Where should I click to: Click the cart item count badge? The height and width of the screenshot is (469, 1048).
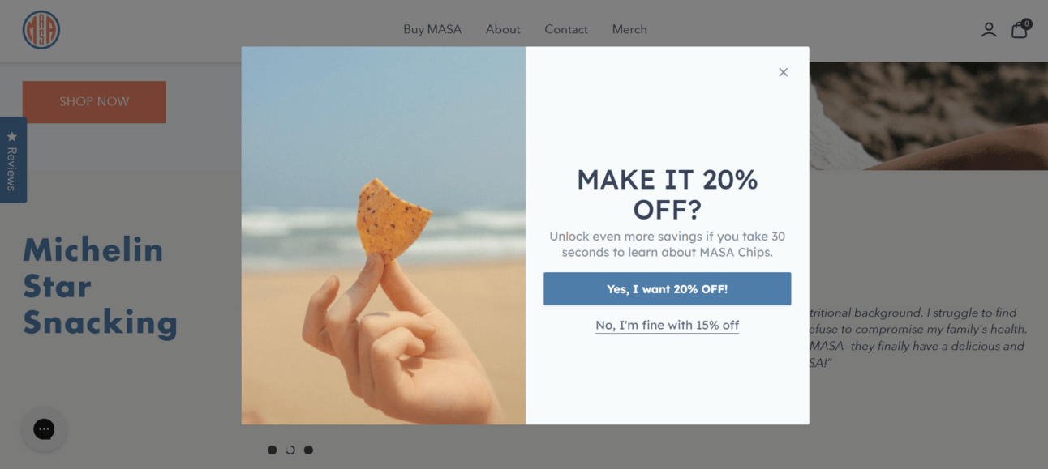tap(1027, 23)
